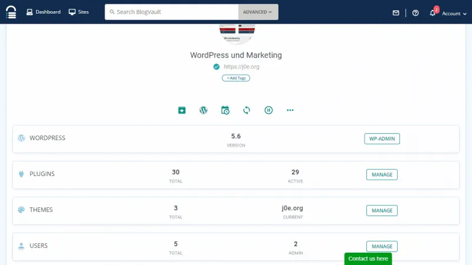Click the THEMES row label
The width and height of the screenshot is (472, 265).
point(41,210)
